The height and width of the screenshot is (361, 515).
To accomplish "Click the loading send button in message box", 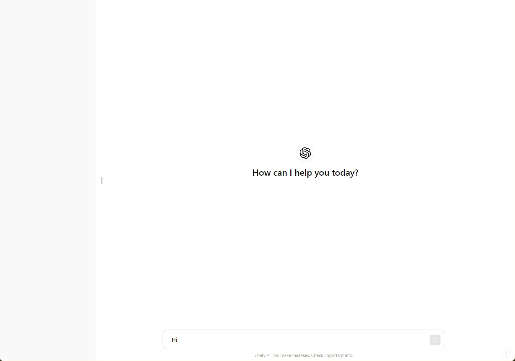I will tap(435, 340).
